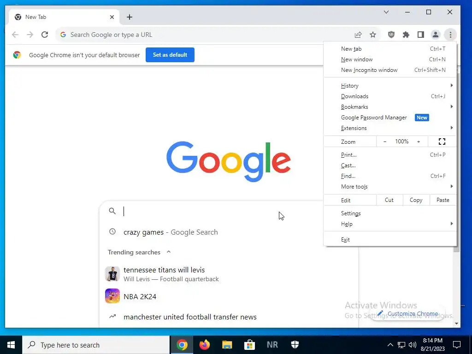Click the back navigation arrow
Screen dimensions: 472x354
(15, 35)
